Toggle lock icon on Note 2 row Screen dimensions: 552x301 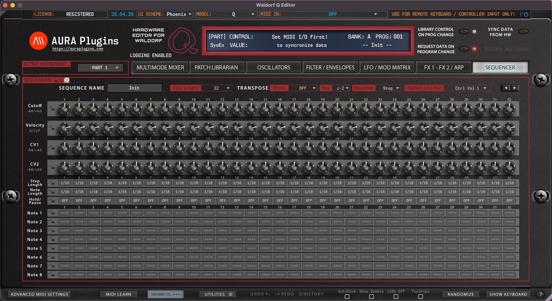point(52,222)
